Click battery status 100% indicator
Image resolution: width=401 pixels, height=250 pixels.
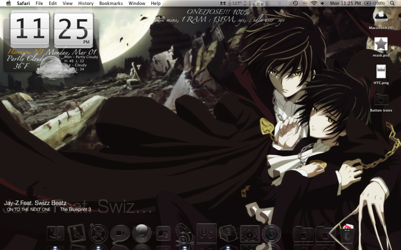tap(374, 3)
